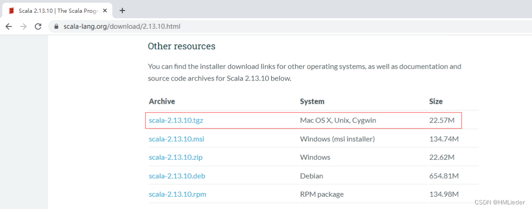The height and width of the screenshot is (209, 532).
Task: Click the 134.98M size value
Action: [444, 194]
